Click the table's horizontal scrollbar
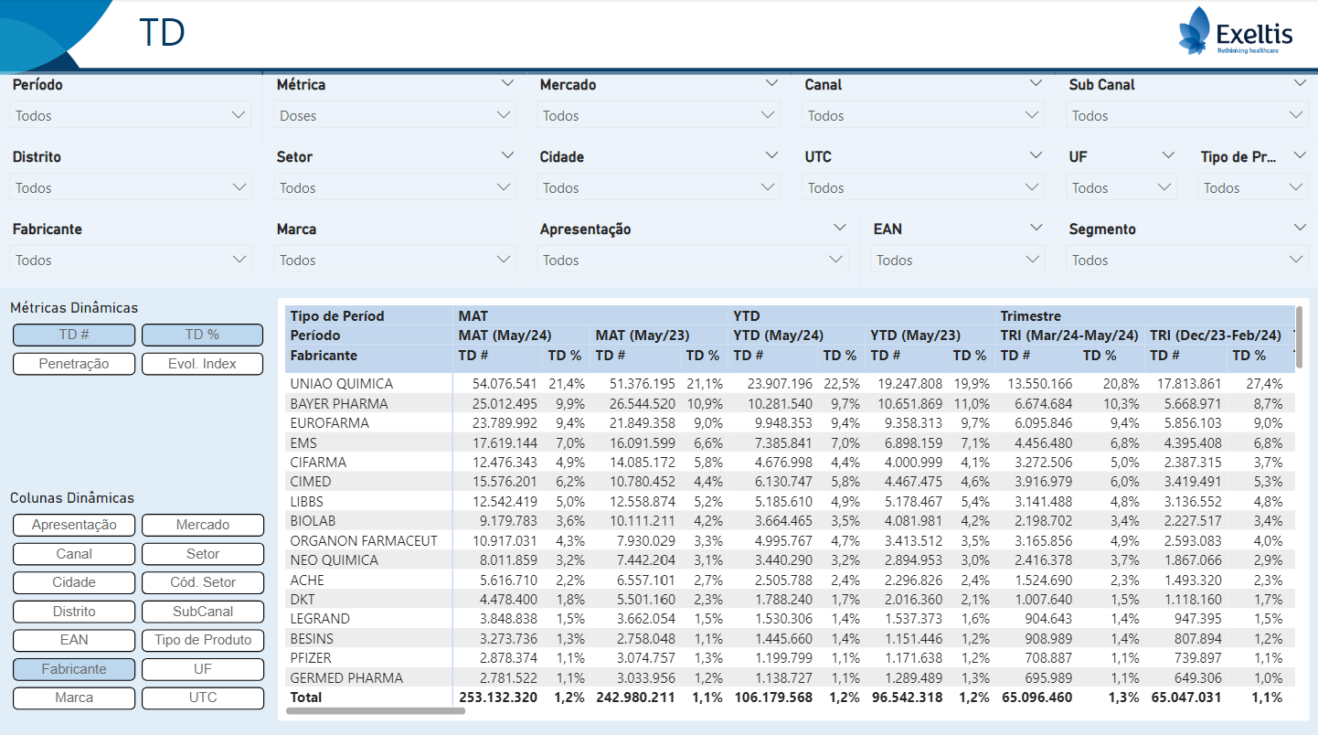The height and width of the screenshot is (735, 1318). click(376, 710)
